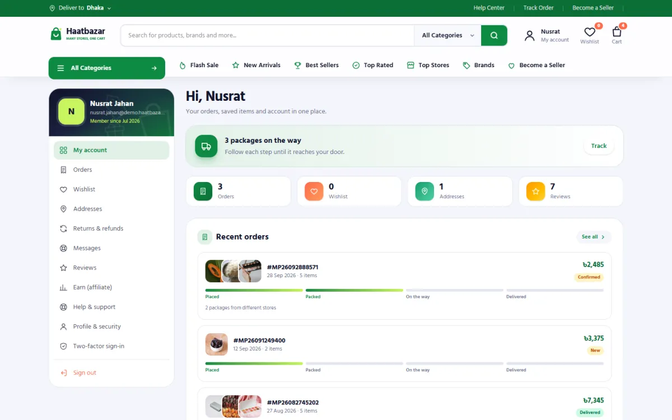The height and width of the screenshot is (420, 672).
Task: Click the ৳3,375 order total
Action: pos(594,338)
